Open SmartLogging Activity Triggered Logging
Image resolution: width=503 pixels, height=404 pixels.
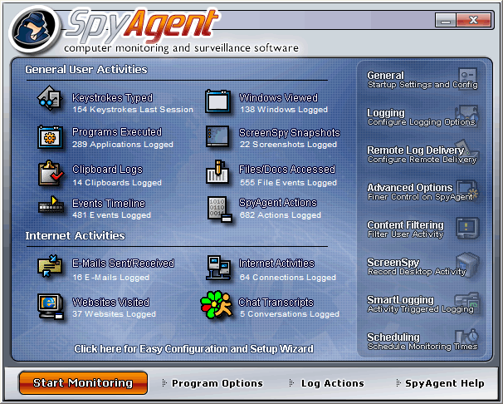coord(420,303)
